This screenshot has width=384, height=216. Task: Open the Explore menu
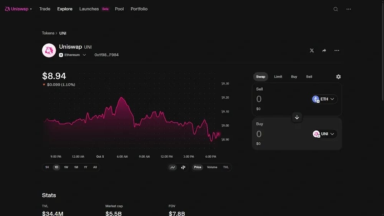(x=65, y=9)
